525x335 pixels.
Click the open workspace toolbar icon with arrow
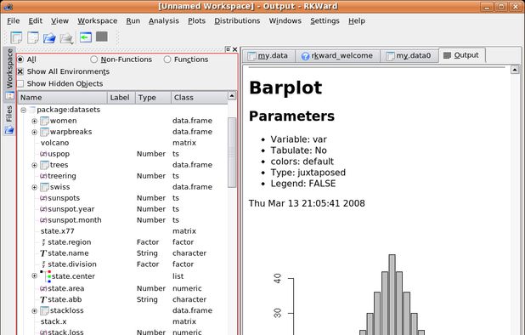coord(66,38)
